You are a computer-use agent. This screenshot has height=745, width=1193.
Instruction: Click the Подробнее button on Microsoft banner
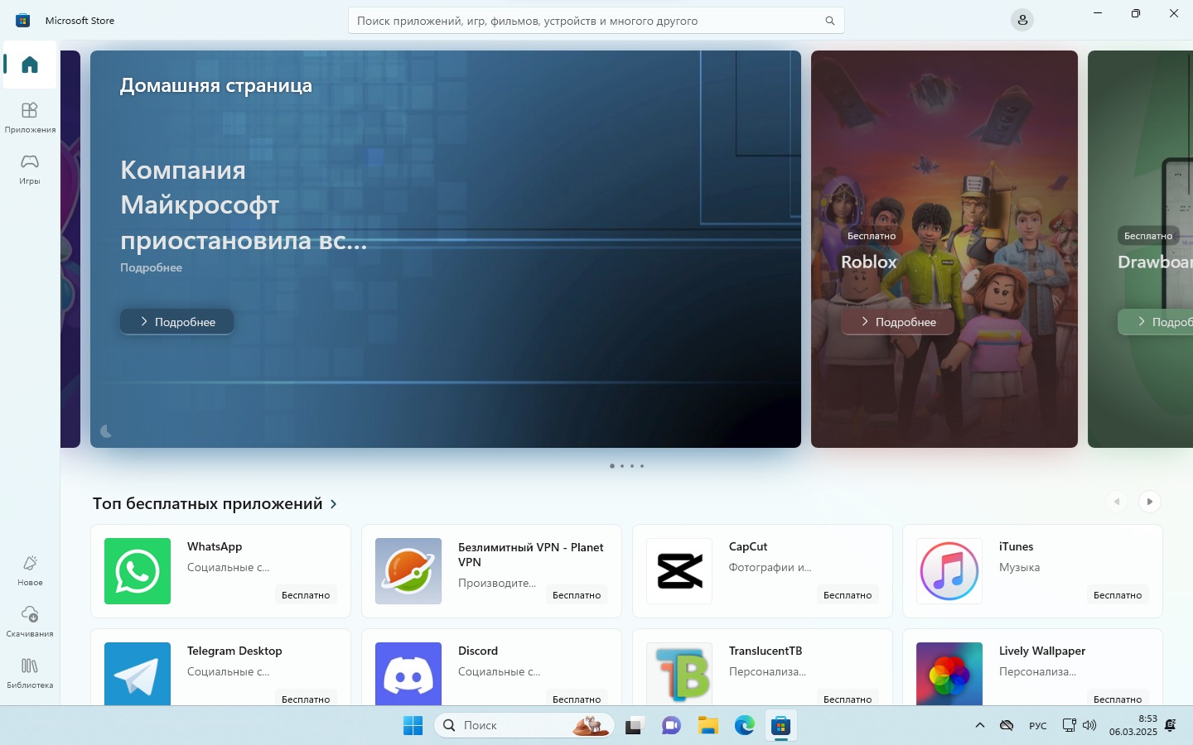(x=176, y=321)
